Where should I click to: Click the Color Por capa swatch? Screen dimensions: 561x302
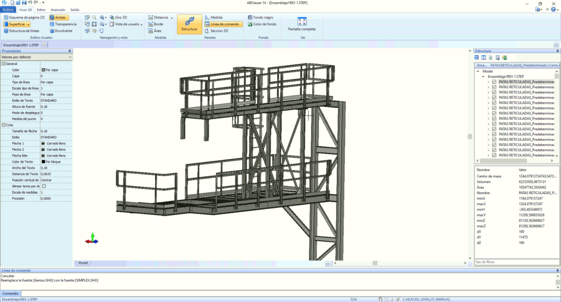[43, 70]
